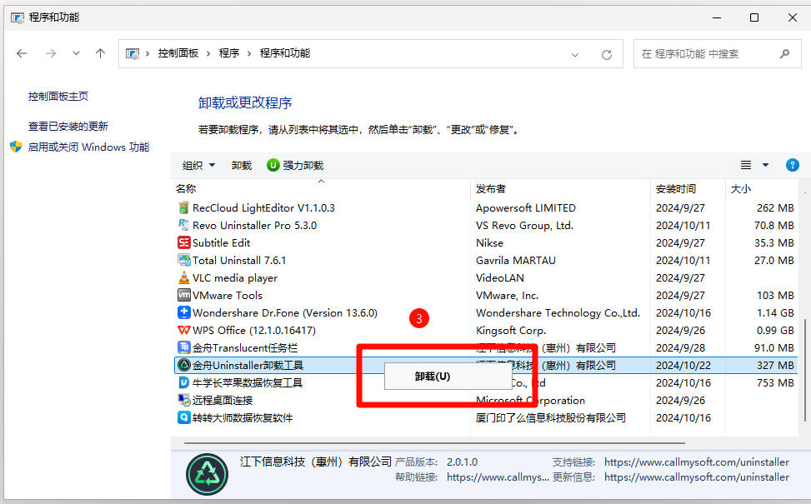Click the 程序和功能 breadcrumb
The width and height of the screenshot is (811, 504).
tap(285, 53)
